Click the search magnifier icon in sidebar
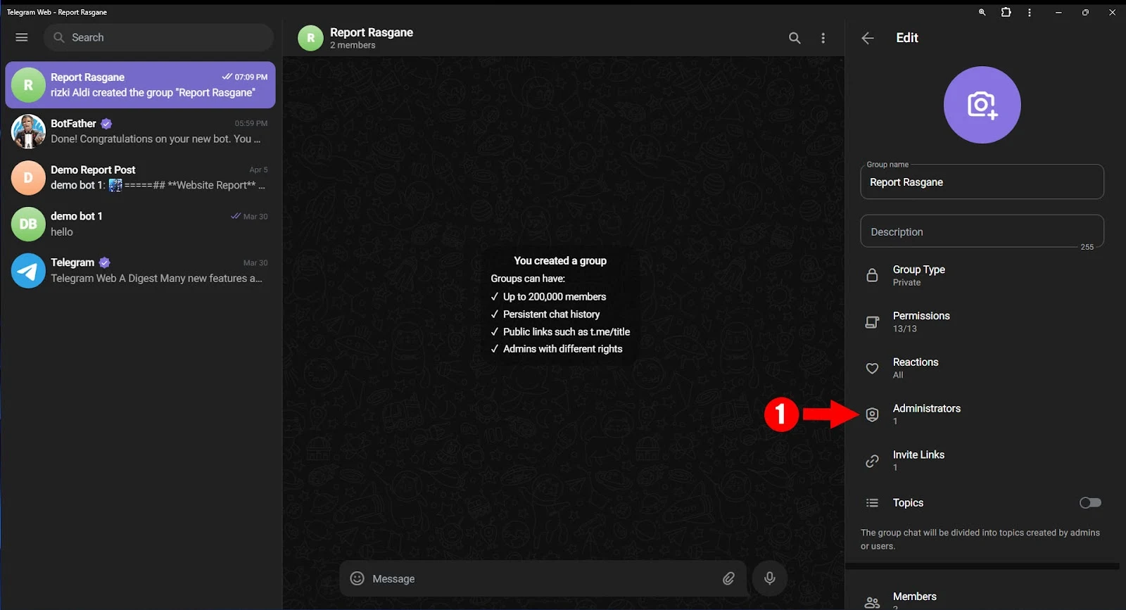Image resolution: width=1126 pixels, height=610 pixels. tap(59, 37)
